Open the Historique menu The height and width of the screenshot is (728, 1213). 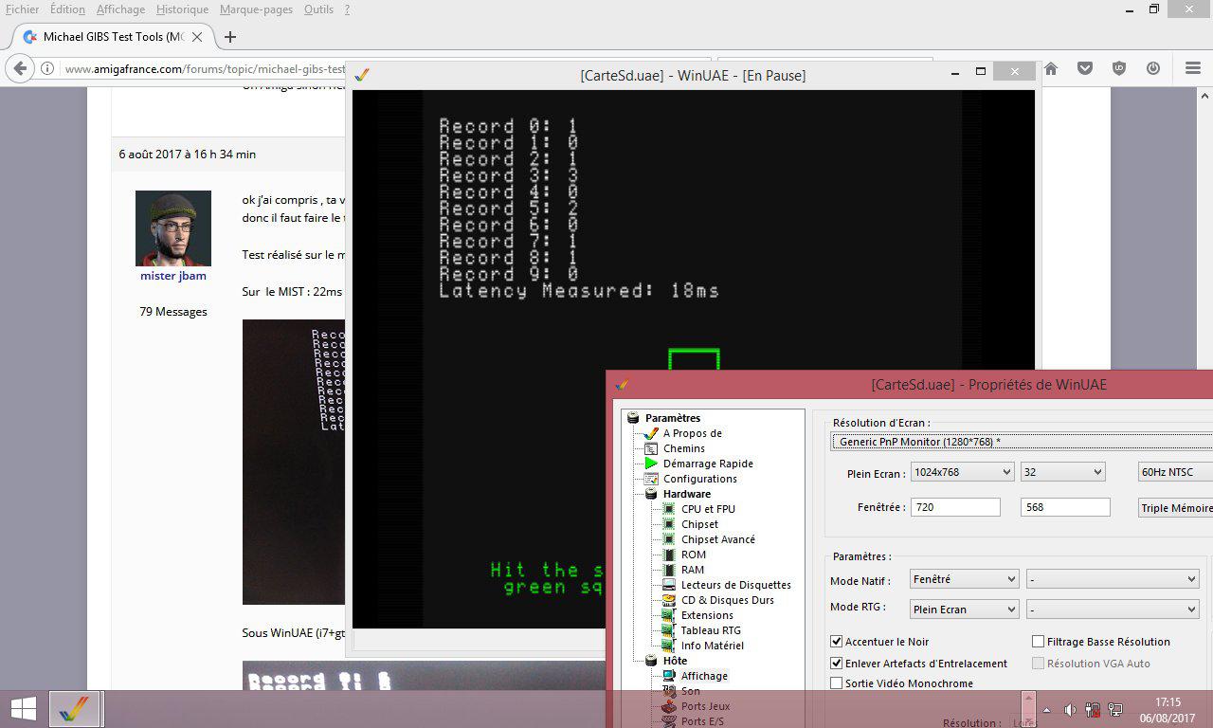point(182,9)
